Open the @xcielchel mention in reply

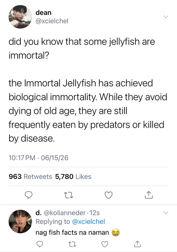click(88, 222)
